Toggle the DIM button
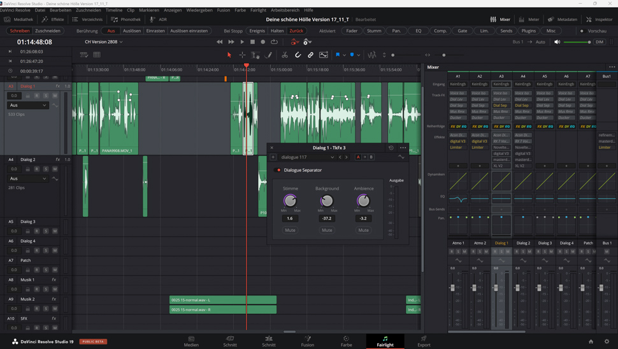The width and height of the screenshot is (618, 349). click(600, 42)
